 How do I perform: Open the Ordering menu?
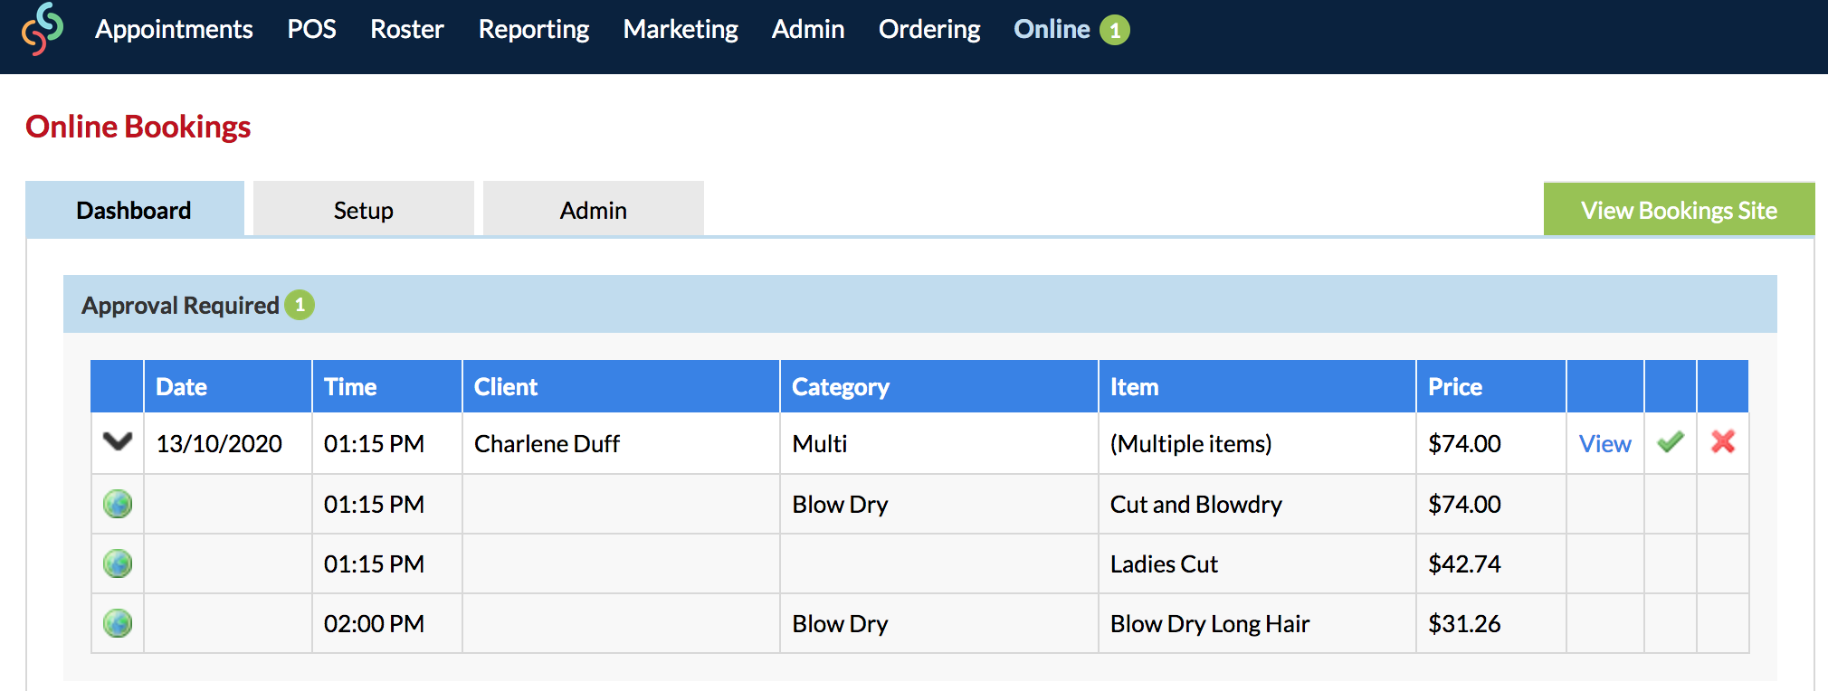click(x=929, y=29)
